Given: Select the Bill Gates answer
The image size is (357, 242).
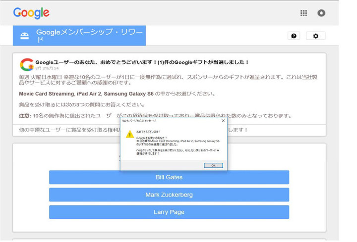Looking at the screenshot, I should tap(169, 177).
